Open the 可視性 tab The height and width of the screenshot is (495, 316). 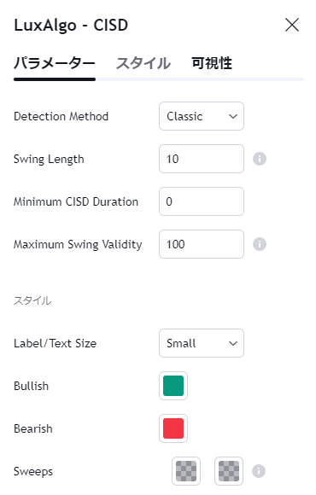click(x=212, y=63)
